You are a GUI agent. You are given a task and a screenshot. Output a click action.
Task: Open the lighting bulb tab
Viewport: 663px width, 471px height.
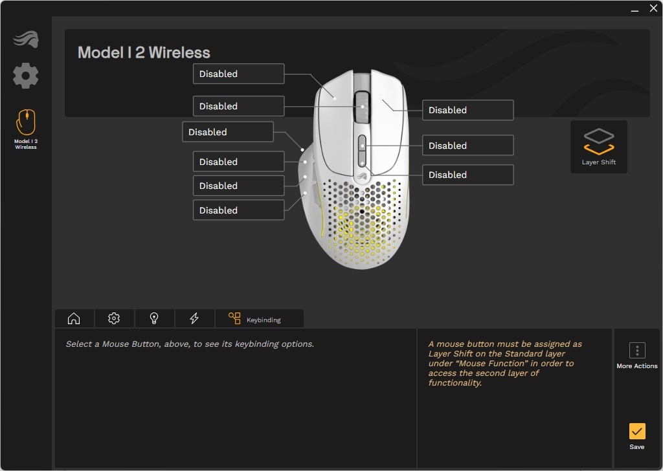pos(154,318)
